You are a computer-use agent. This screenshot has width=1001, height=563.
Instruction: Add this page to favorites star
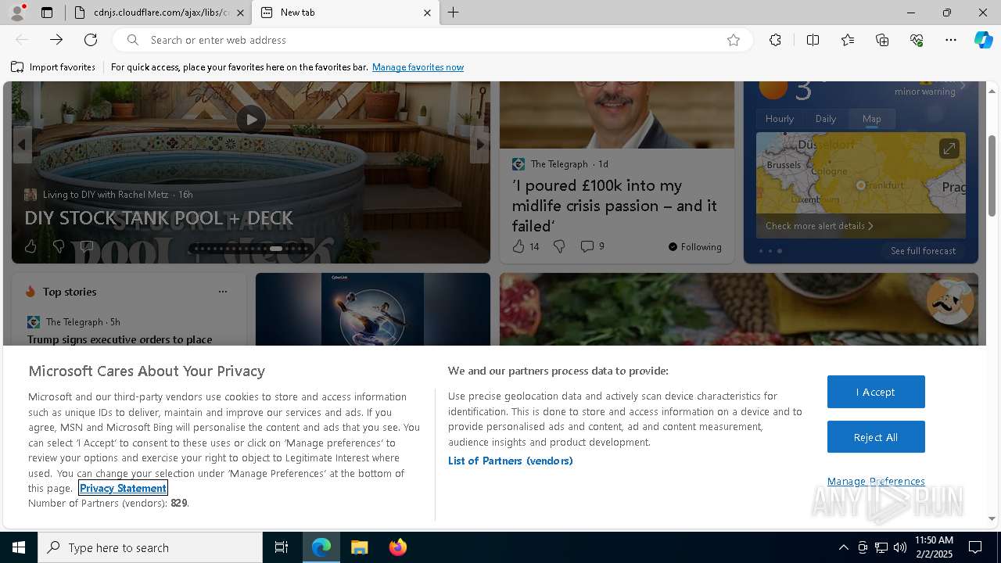[734, 40]
